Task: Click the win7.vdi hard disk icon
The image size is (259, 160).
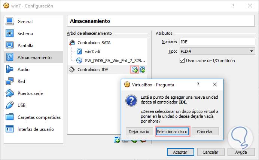Action: coord(79,52)
